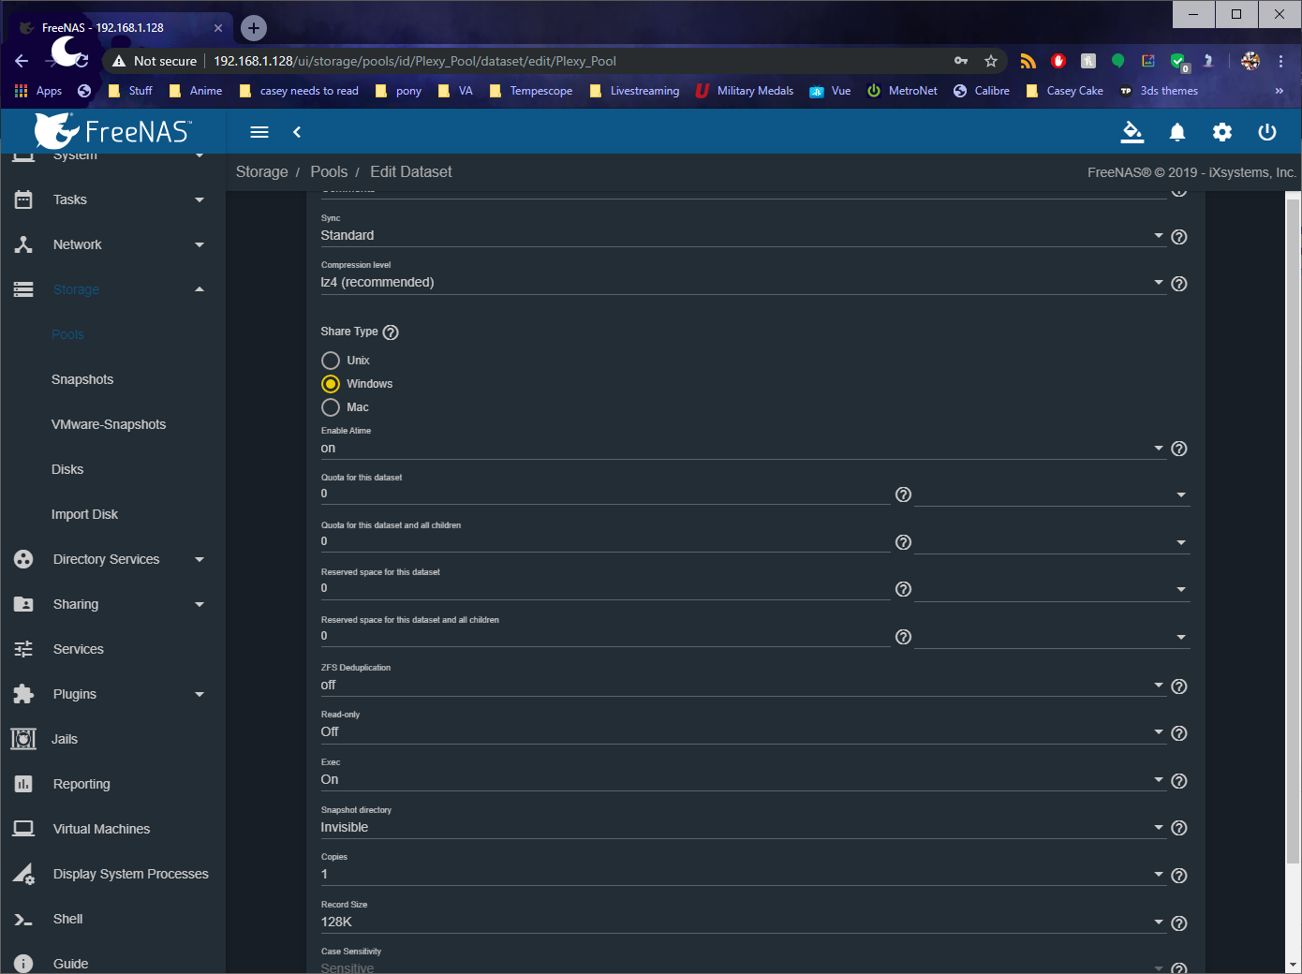Expand the Directory Services menu
The image size is (1302, 974).
click(x=112, y=559)
